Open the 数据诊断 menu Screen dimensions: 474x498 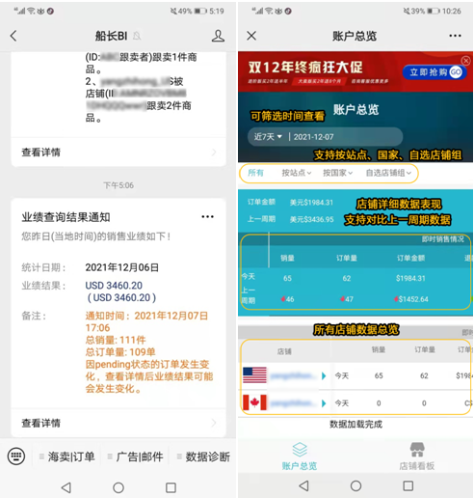(x=203, y=456)
